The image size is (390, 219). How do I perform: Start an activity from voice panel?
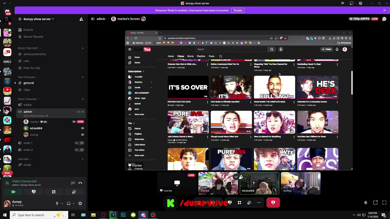(54, 192)
